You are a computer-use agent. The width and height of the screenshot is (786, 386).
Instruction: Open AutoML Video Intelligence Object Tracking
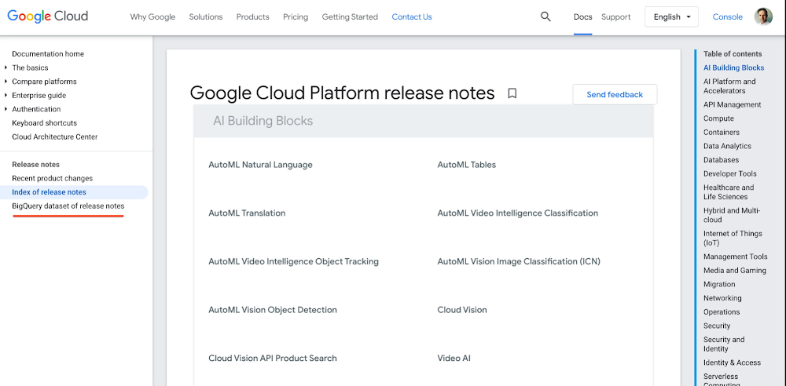[x=293, y=262]
